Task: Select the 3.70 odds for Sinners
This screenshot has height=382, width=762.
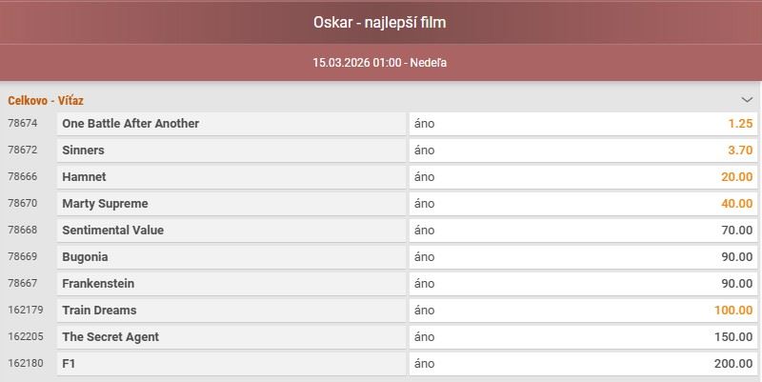Action: point(583,151)
